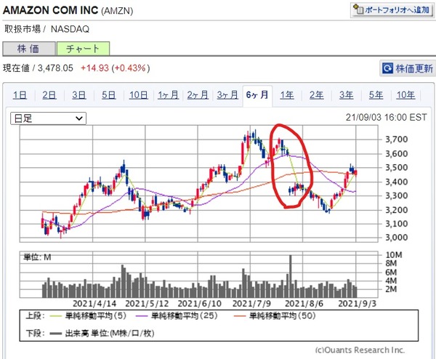Screen dimensions: 436x359
Task: Click the 2021/4/14 date axis label
Action: pos(94,303)
